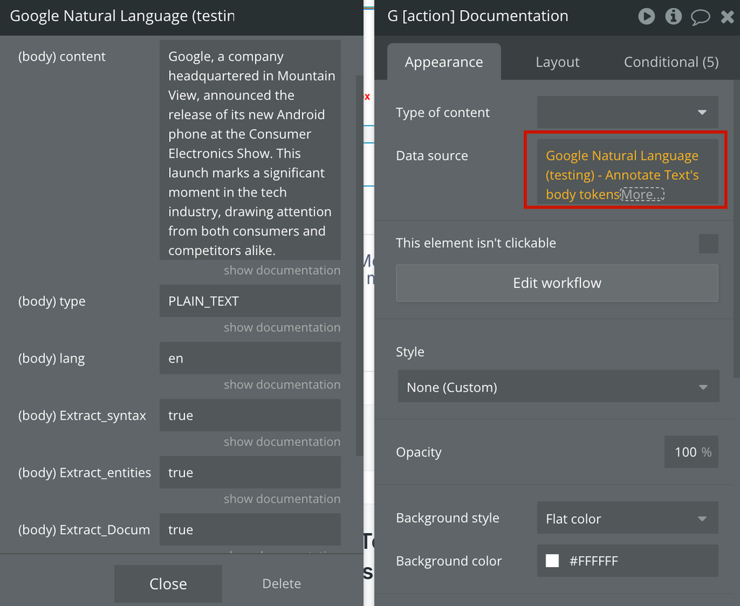Click the (body) Extract_syntax value field
The image size is (740, 606).
[250, 415]
